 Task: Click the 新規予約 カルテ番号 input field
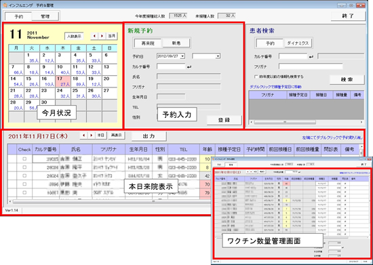171,66
